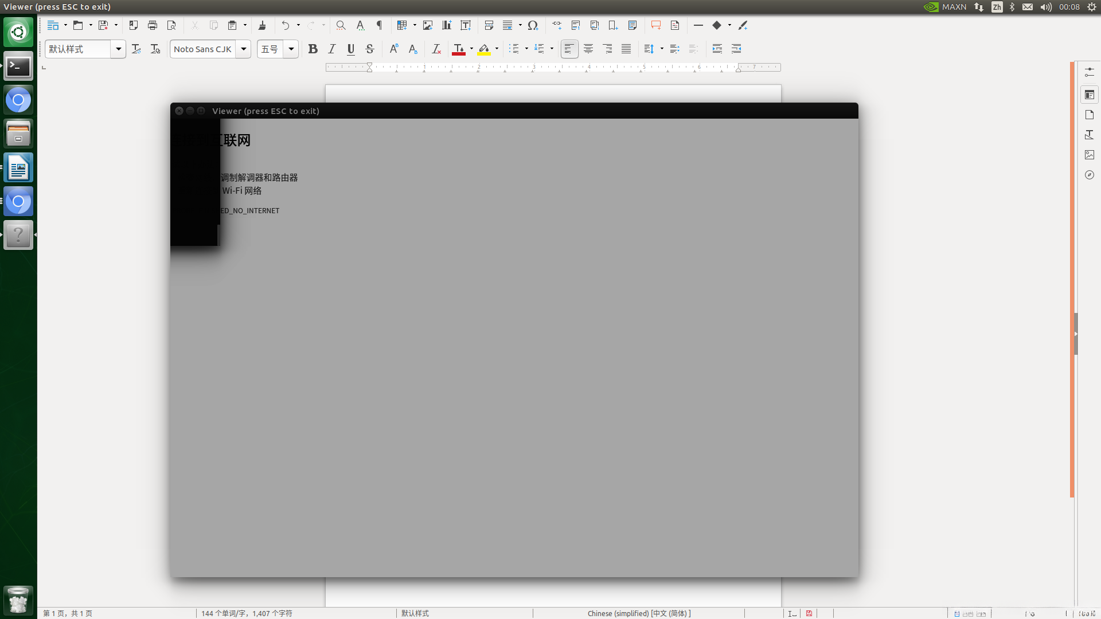The image size is (1101, 619).
Task: Toggle bold formatting
Action: [313, 49]
